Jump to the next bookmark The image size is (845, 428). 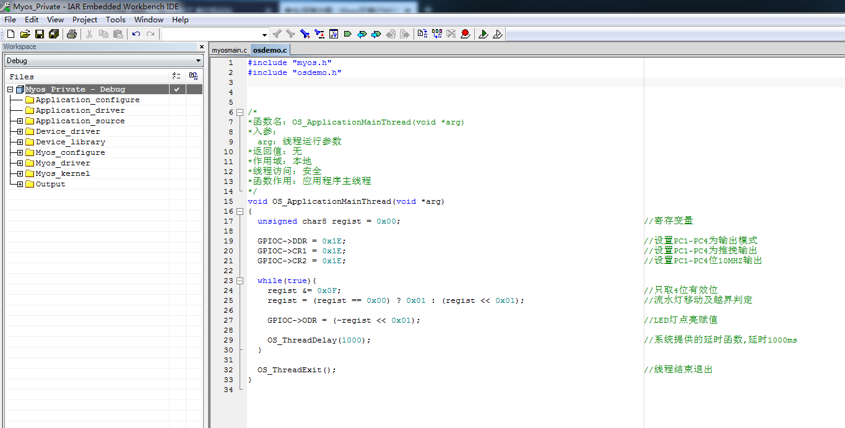pyautogui.click(x=376, y=34)
